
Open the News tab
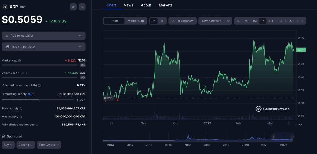(x=128, y=5)
